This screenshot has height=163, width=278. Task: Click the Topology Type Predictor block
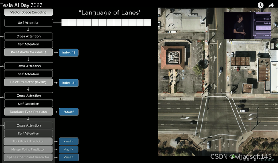click(x=28, y=112)
